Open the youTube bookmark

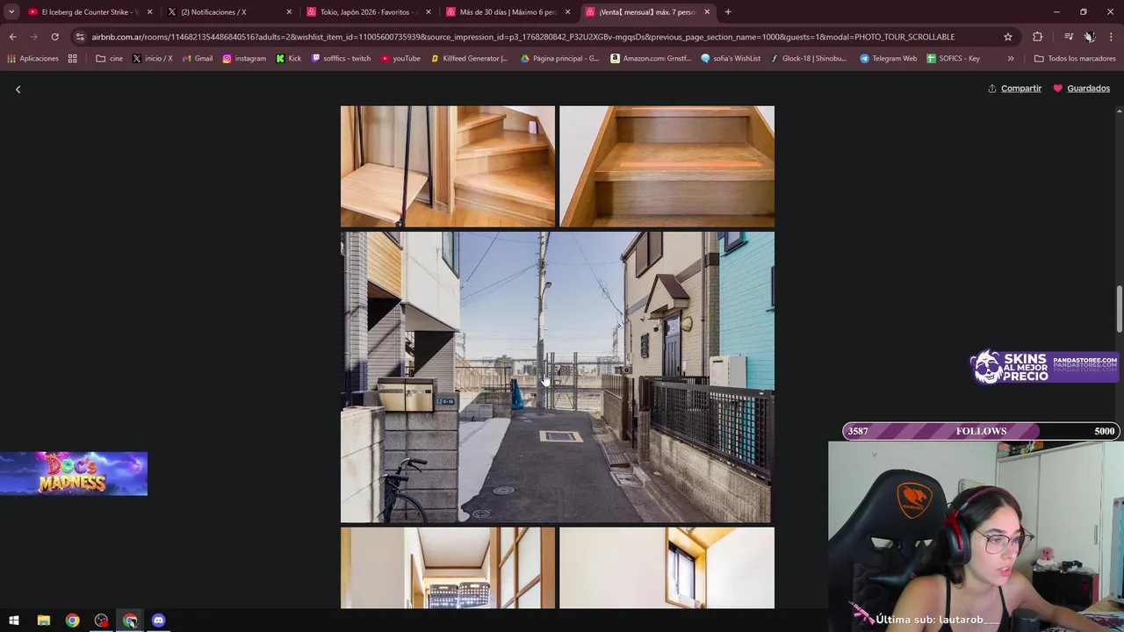(400, 59)
